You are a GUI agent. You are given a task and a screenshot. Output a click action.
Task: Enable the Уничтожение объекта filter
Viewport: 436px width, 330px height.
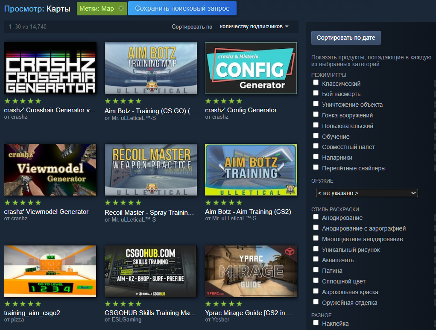coord(316,104)
